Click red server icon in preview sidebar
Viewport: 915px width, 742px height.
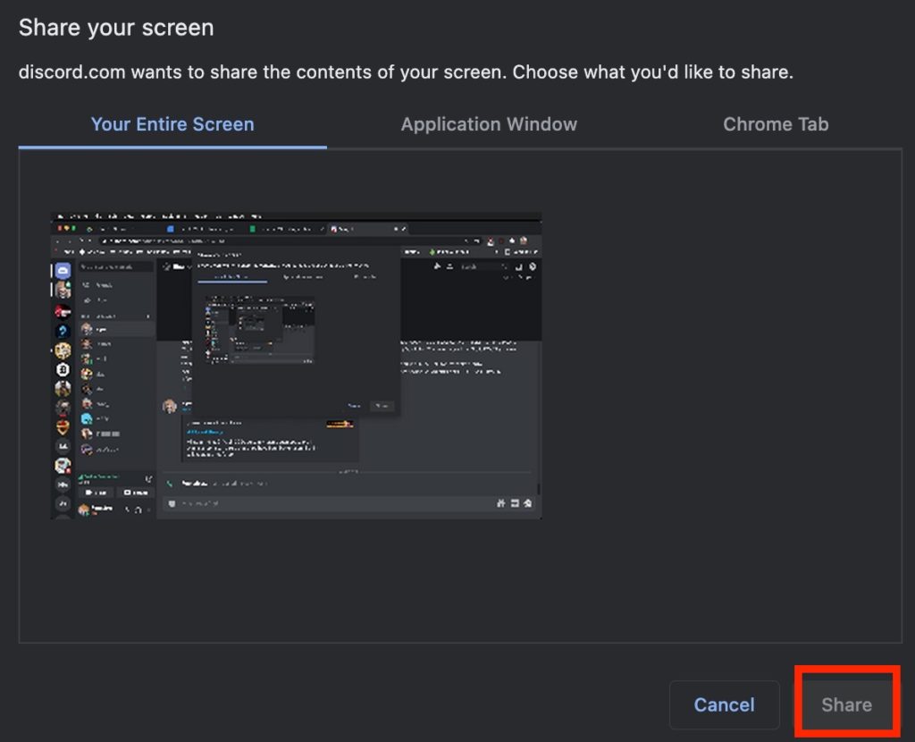63,311
